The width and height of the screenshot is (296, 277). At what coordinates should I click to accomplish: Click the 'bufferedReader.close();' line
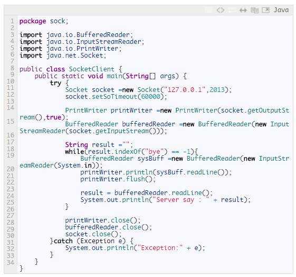pyautogui.click(x=109, y=227)
